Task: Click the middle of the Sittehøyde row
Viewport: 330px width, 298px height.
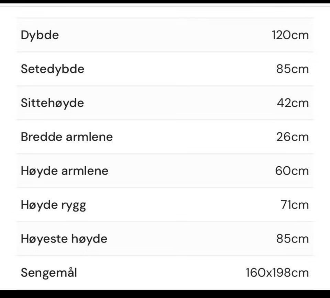Action: pyautogui.click(x=165, y=103)
